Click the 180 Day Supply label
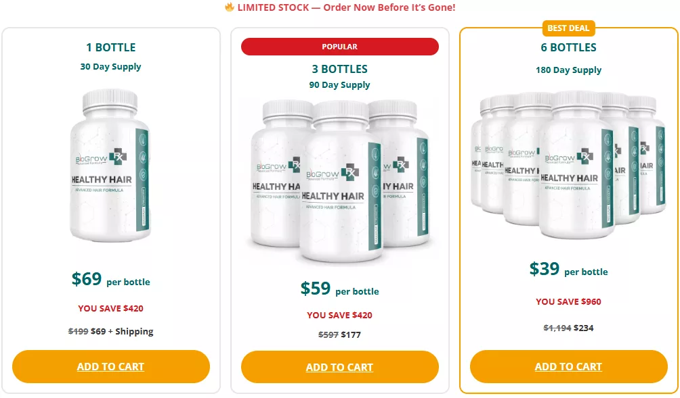 pos(568,70)
